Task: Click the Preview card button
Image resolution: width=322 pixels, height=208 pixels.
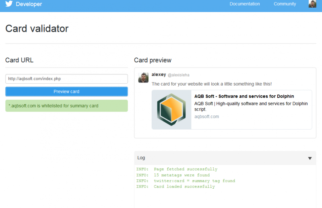Action: tap(66, 92)
